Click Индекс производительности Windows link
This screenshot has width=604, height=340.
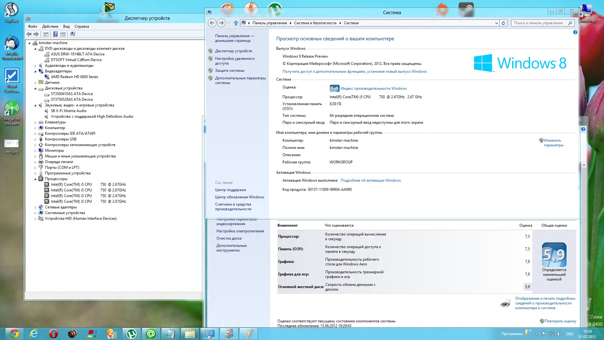(373, 88)
